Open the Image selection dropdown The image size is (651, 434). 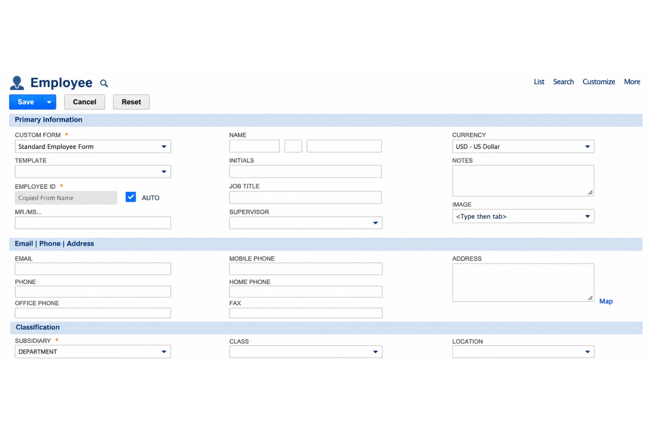[523, 216]
